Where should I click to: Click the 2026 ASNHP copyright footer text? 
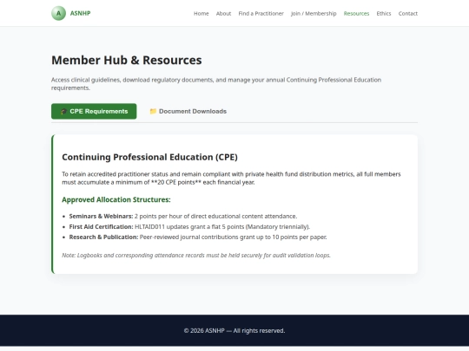click(234, 331)
